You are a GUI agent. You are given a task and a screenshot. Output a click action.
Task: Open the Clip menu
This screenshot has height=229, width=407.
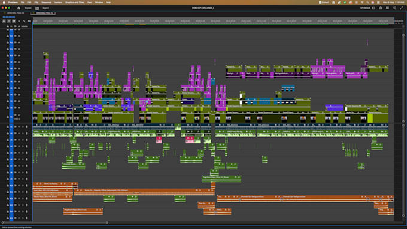[x=37, y=2]
